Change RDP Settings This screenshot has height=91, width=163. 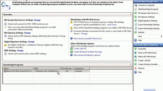point(20,51)
